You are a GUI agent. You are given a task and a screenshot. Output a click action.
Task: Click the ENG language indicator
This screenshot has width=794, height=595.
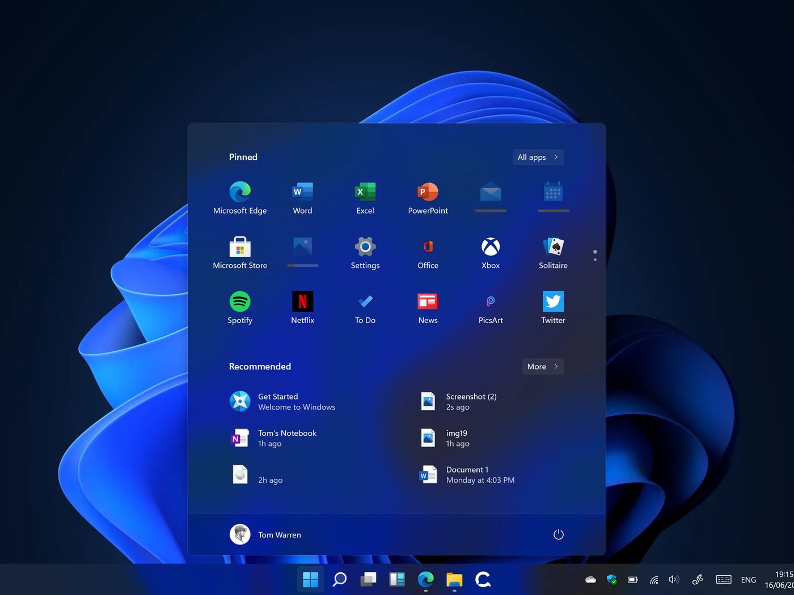[749, 580]
